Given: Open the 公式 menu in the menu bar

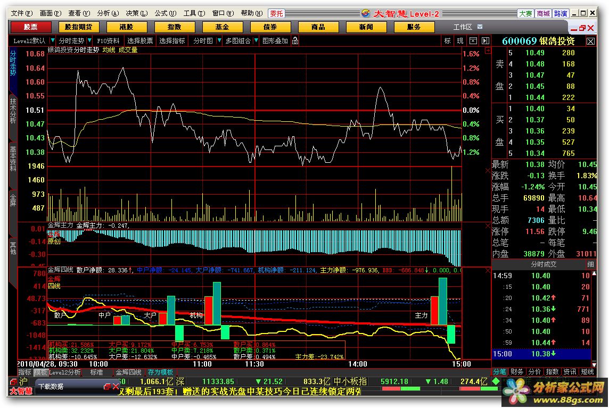Looking at the screenshot, I should [163, 13].
